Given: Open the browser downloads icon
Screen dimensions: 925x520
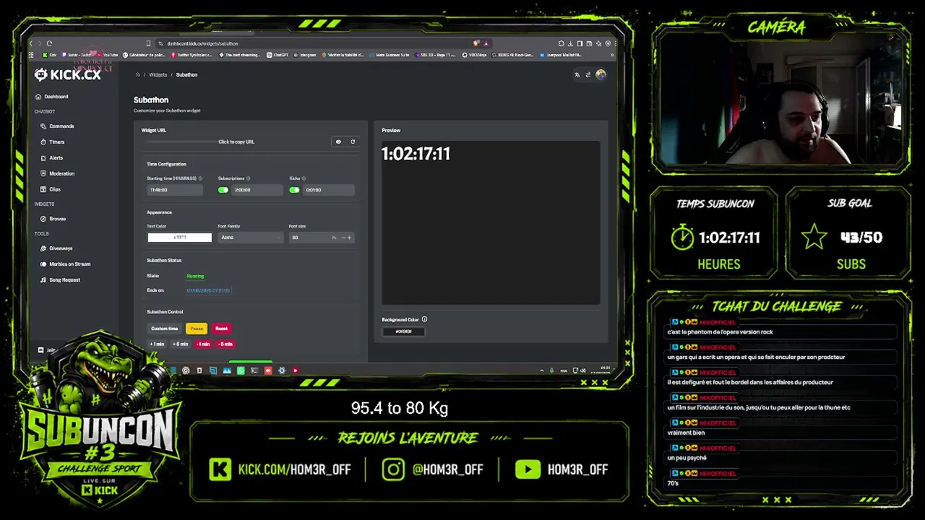Looking at the screenshot, I should coord(571,43).
